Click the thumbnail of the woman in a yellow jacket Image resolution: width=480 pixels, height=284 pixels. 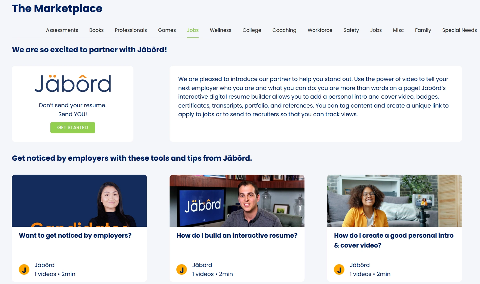(x=394, y=201)
